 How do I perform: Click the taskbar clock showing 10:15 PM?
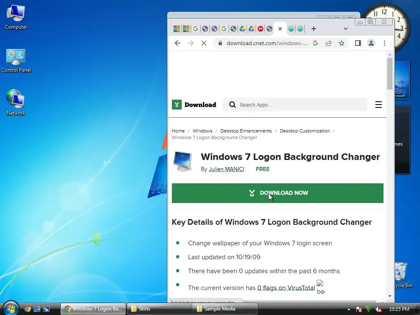[399, 309]
